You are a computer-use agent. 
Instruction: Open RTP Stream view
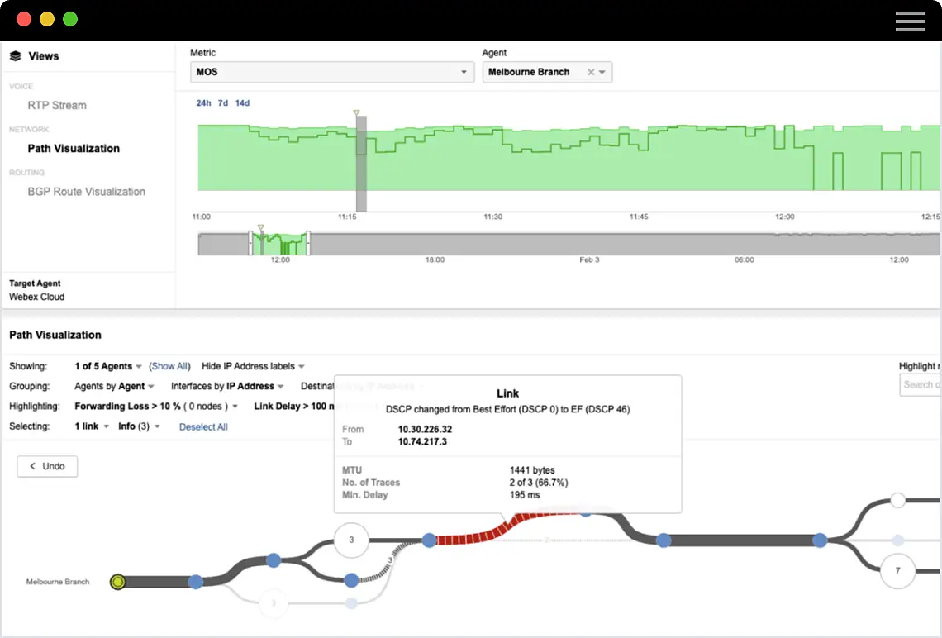(x=57, y=106)
